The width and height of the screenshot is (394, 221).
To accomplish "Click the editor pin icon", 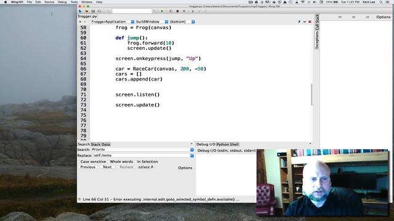I will click(299, 22).
